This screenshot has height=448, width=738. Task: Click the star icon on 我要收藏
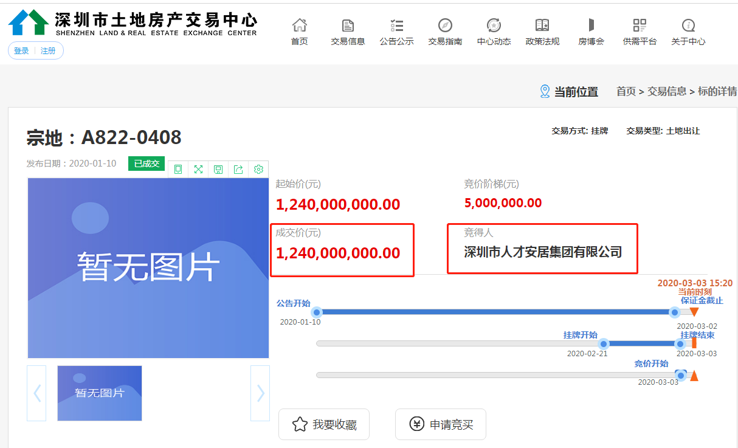[300, 424]
